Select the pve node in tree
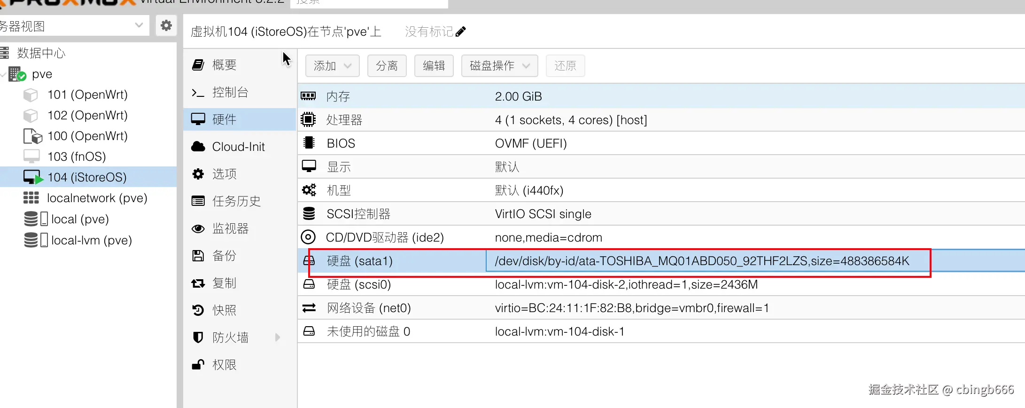 [42, 74]
